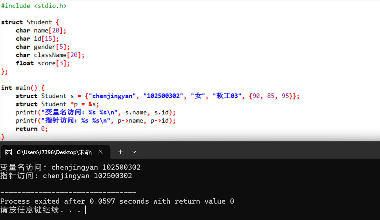Click the 'struct Student {' declaration line
The width and height of the screenshot is (380, 220).
(30, 22)
